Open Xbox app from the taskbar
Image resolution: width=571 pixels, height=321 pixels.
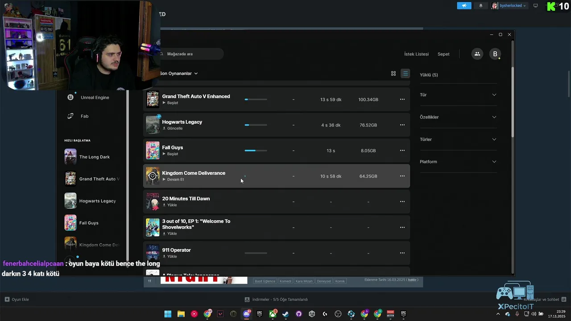click(x=273, y=314)
